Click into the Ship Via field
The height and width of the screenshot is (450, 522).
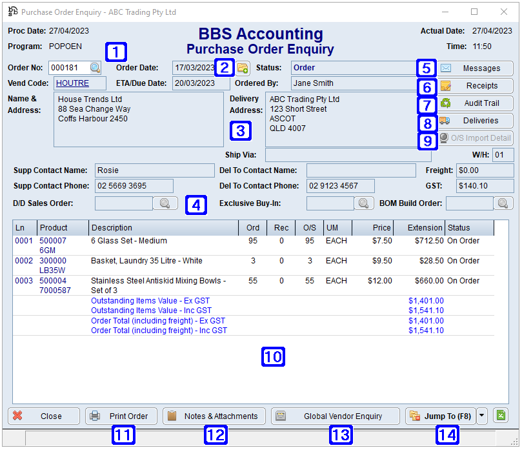348,154
